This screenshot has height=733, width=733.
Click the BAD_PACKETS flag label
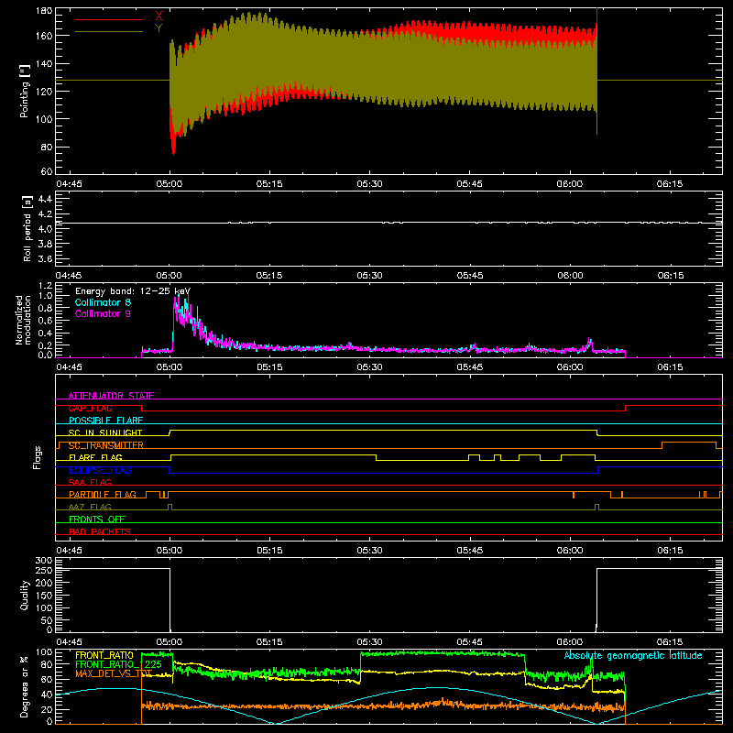pos(100,531)
